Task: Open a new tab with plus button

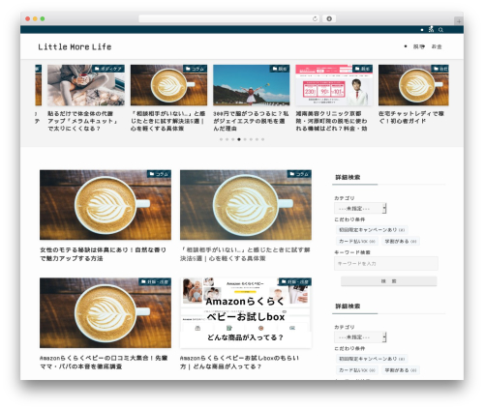Action: 459,21
